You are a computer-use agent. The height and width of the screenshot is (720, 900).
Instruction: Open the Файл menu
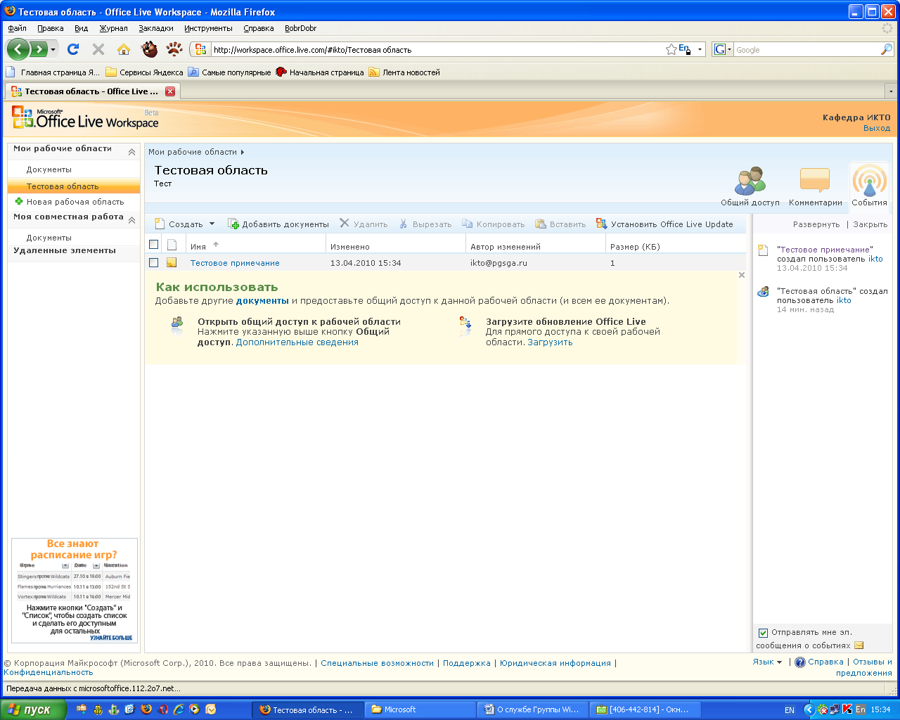[x=17, y=28]
